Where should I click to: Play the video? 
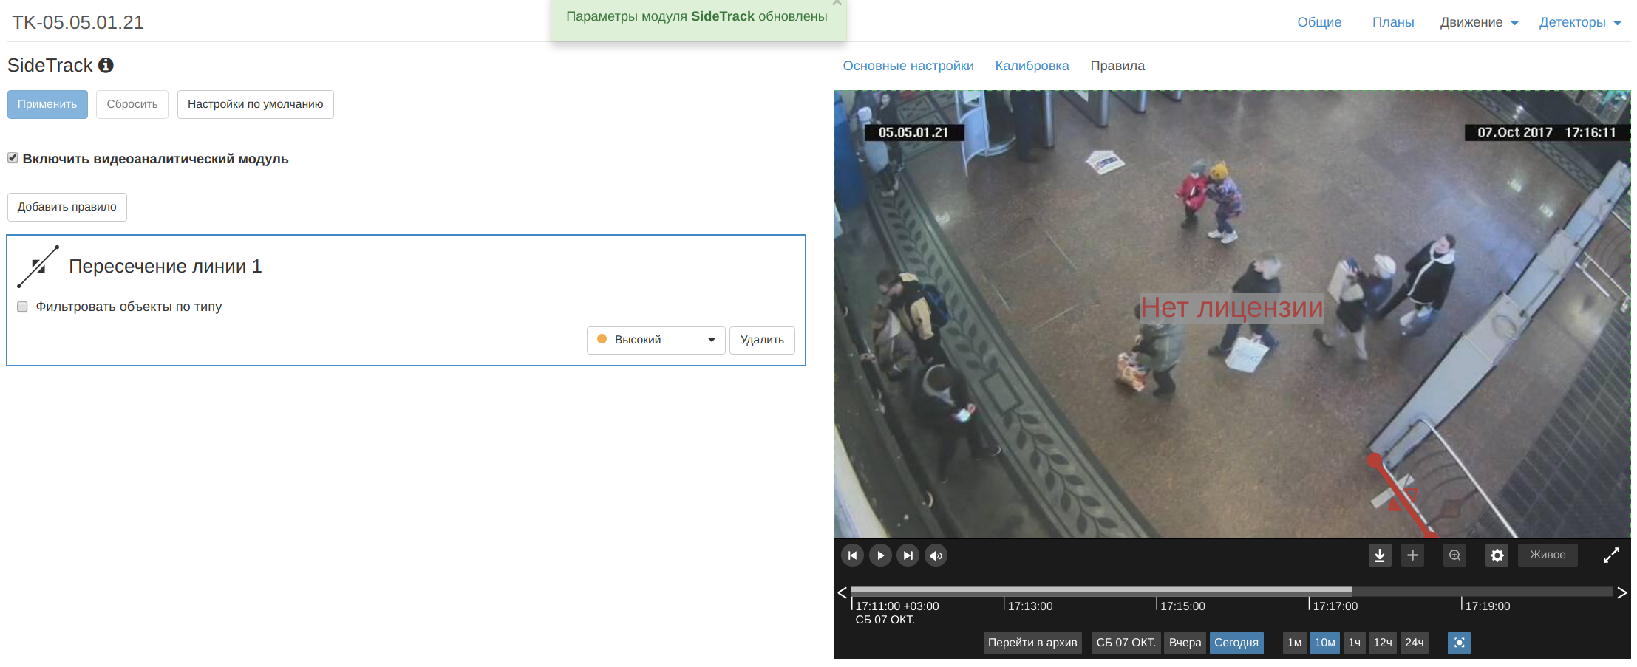tap(880, 555)
